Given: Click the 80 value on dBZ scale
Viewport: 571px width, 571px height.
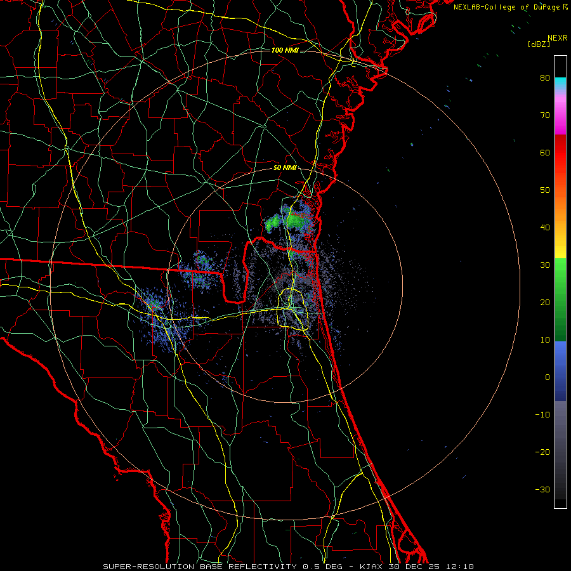Looking at the screenshot, I should [x=545, y=78].
